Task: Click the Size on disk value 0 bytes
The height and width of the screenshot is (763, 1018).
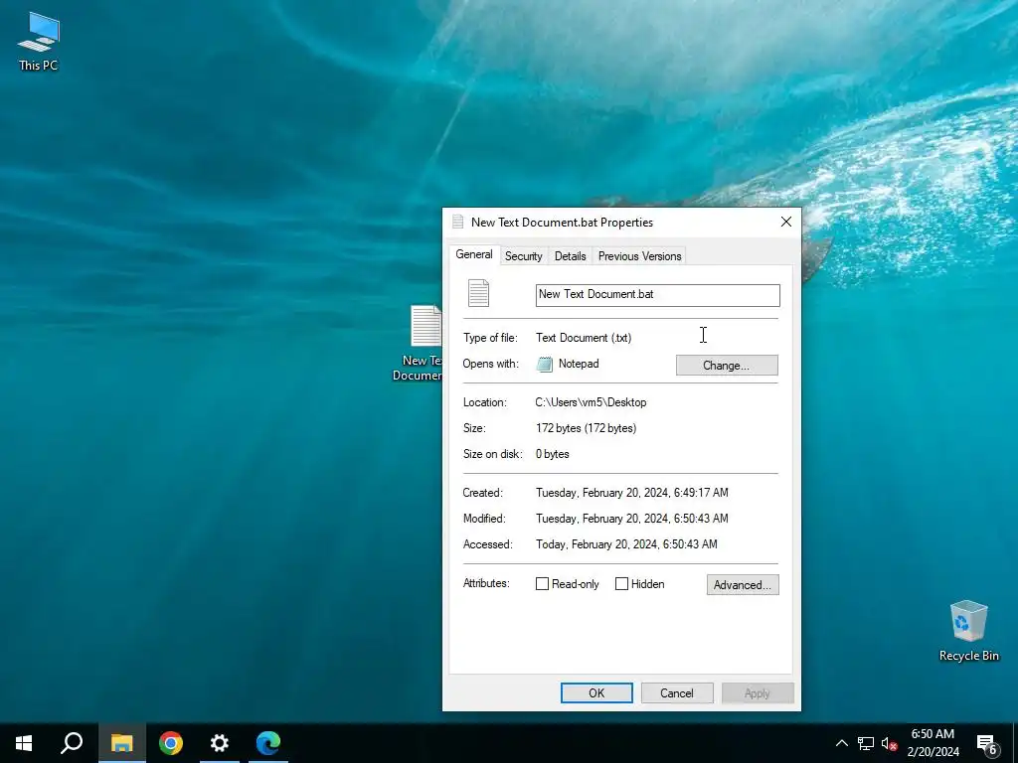Action: [553, 454]
